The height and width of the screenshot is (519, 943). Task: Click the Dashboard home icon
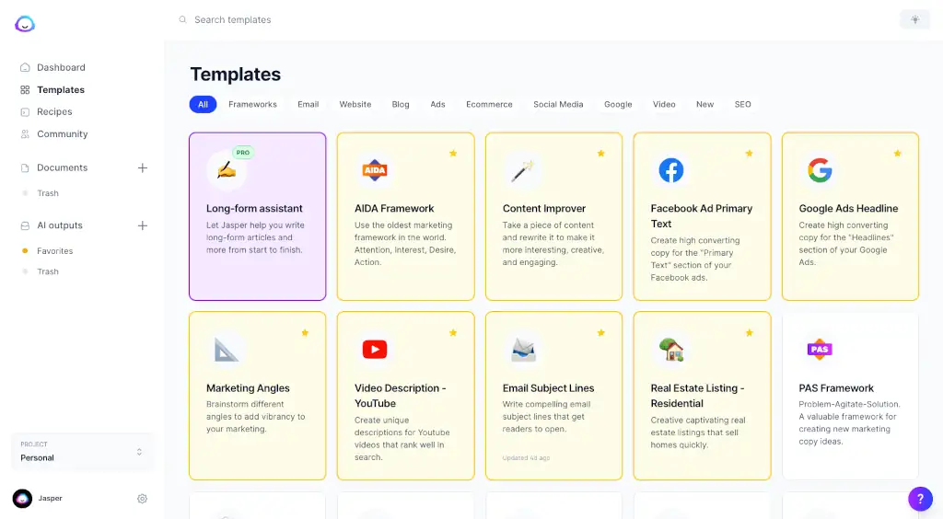coord(25,67)
